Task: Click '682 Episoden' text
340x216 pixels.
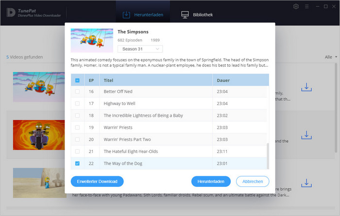Action: point(130,40)
